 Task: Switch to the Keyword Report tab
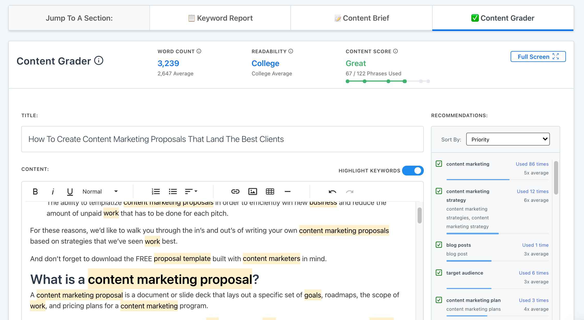(220, 17)
